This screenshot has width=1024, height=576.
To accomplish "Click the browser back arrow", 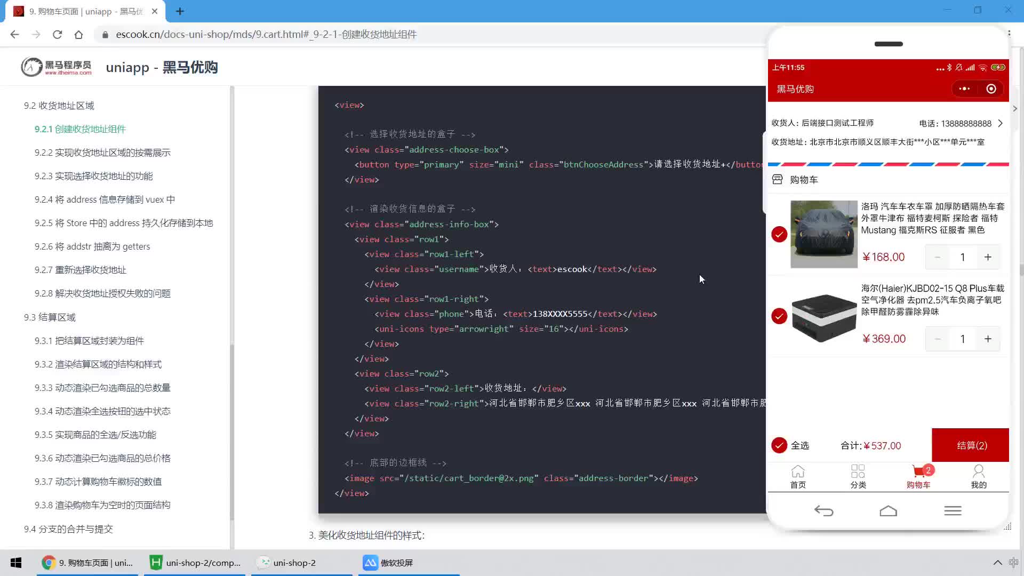I will [x=14, y=34].
